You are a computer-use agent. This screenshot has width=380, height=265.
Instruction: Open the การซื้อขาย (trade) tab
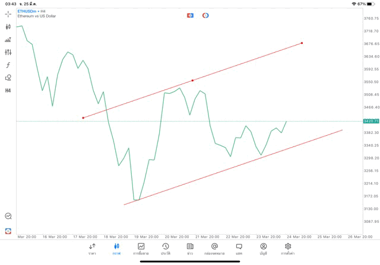[x=141, y=248]
